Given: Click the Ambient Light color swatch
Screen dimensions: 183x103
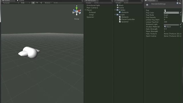Looking at the screenshot, I should [171, 24].
